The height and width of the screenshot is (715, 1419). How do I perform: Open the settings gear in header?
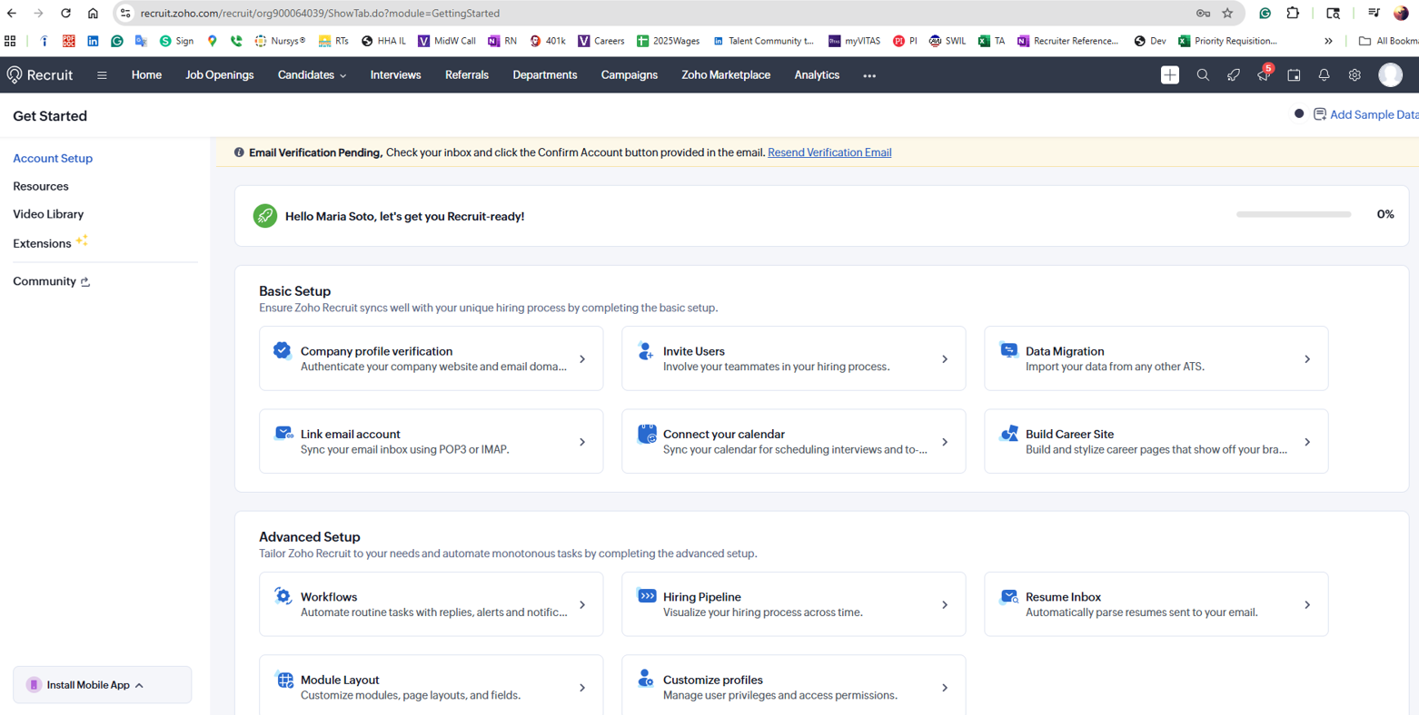[1354, 75]
